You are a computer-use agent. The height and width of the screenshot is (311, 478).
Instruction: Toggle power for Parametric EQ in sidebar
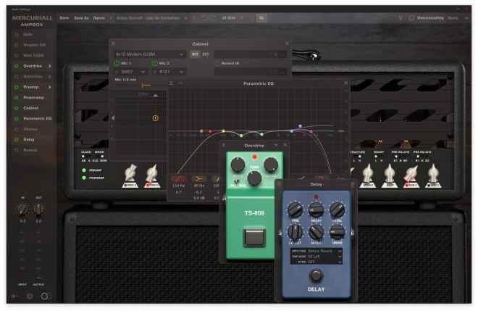(x=17, y=119)
